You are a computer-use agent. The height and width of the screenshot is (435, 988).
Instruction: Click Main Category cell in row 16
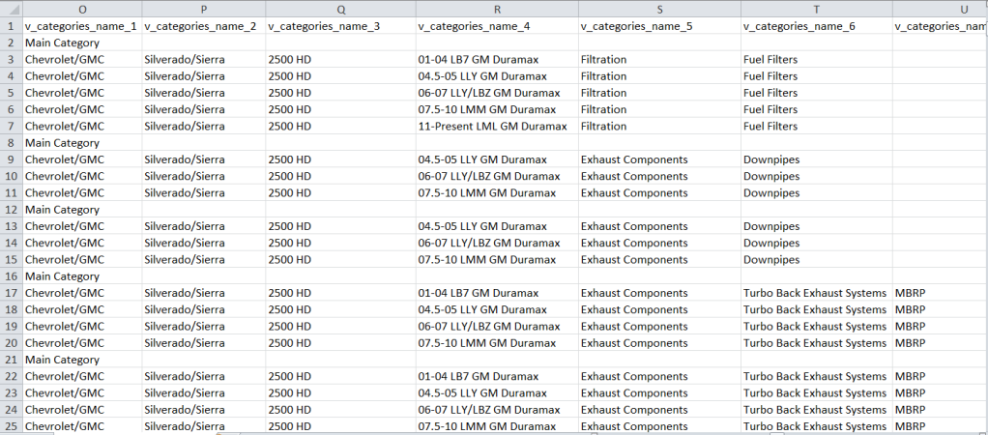point(82,276)
